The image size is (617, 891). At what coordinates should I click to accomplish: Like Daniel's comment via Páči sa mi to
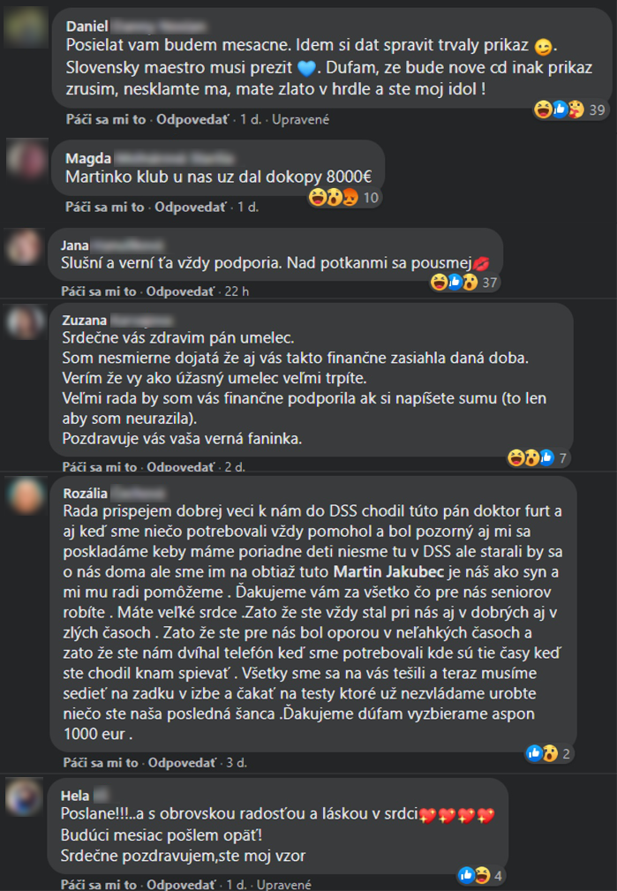point(106,119)
